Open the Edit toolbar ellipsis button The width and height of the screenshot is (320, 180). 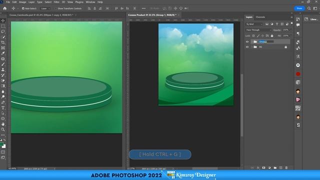pyautogui.click(x=3, y=135)
